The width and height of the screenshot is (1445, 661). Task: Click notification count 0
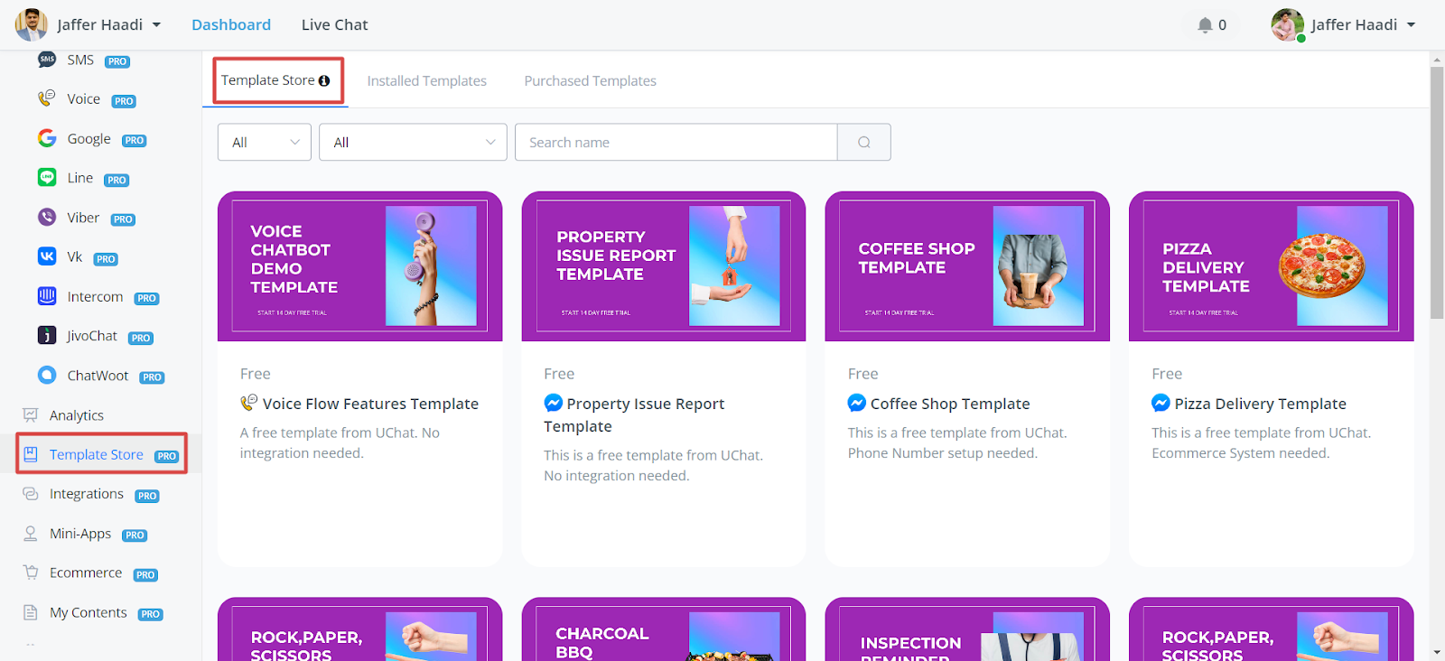[1222, 25]
